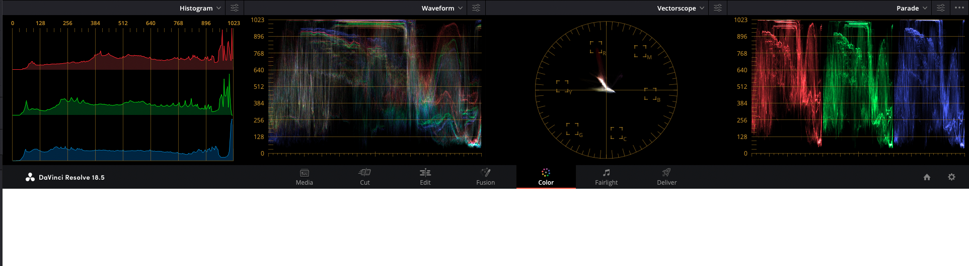Open the Waveform scope type dropdown
The height and width of the screenshot is (266, 969).
point(442,8)
